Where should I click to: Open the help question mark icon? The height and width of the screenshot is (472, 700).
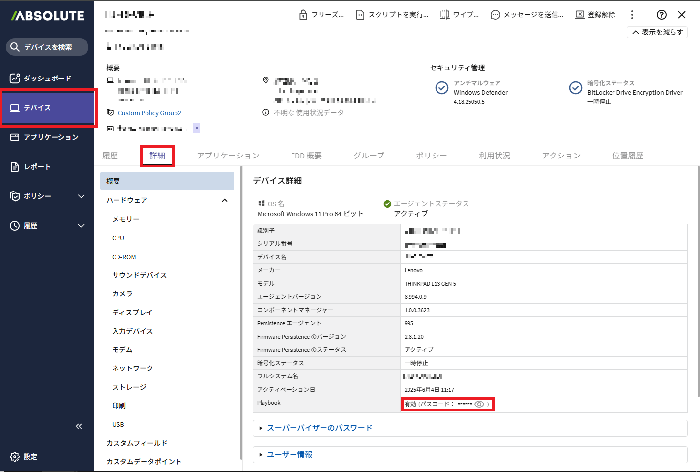662,15
